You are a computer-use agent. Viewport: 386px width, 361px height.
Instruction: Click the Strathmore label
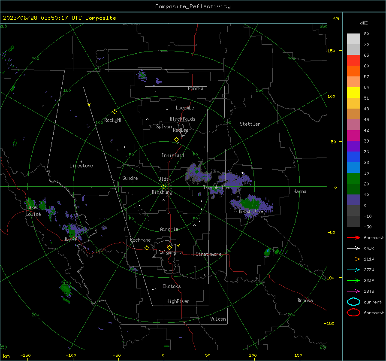coord(208,254)
